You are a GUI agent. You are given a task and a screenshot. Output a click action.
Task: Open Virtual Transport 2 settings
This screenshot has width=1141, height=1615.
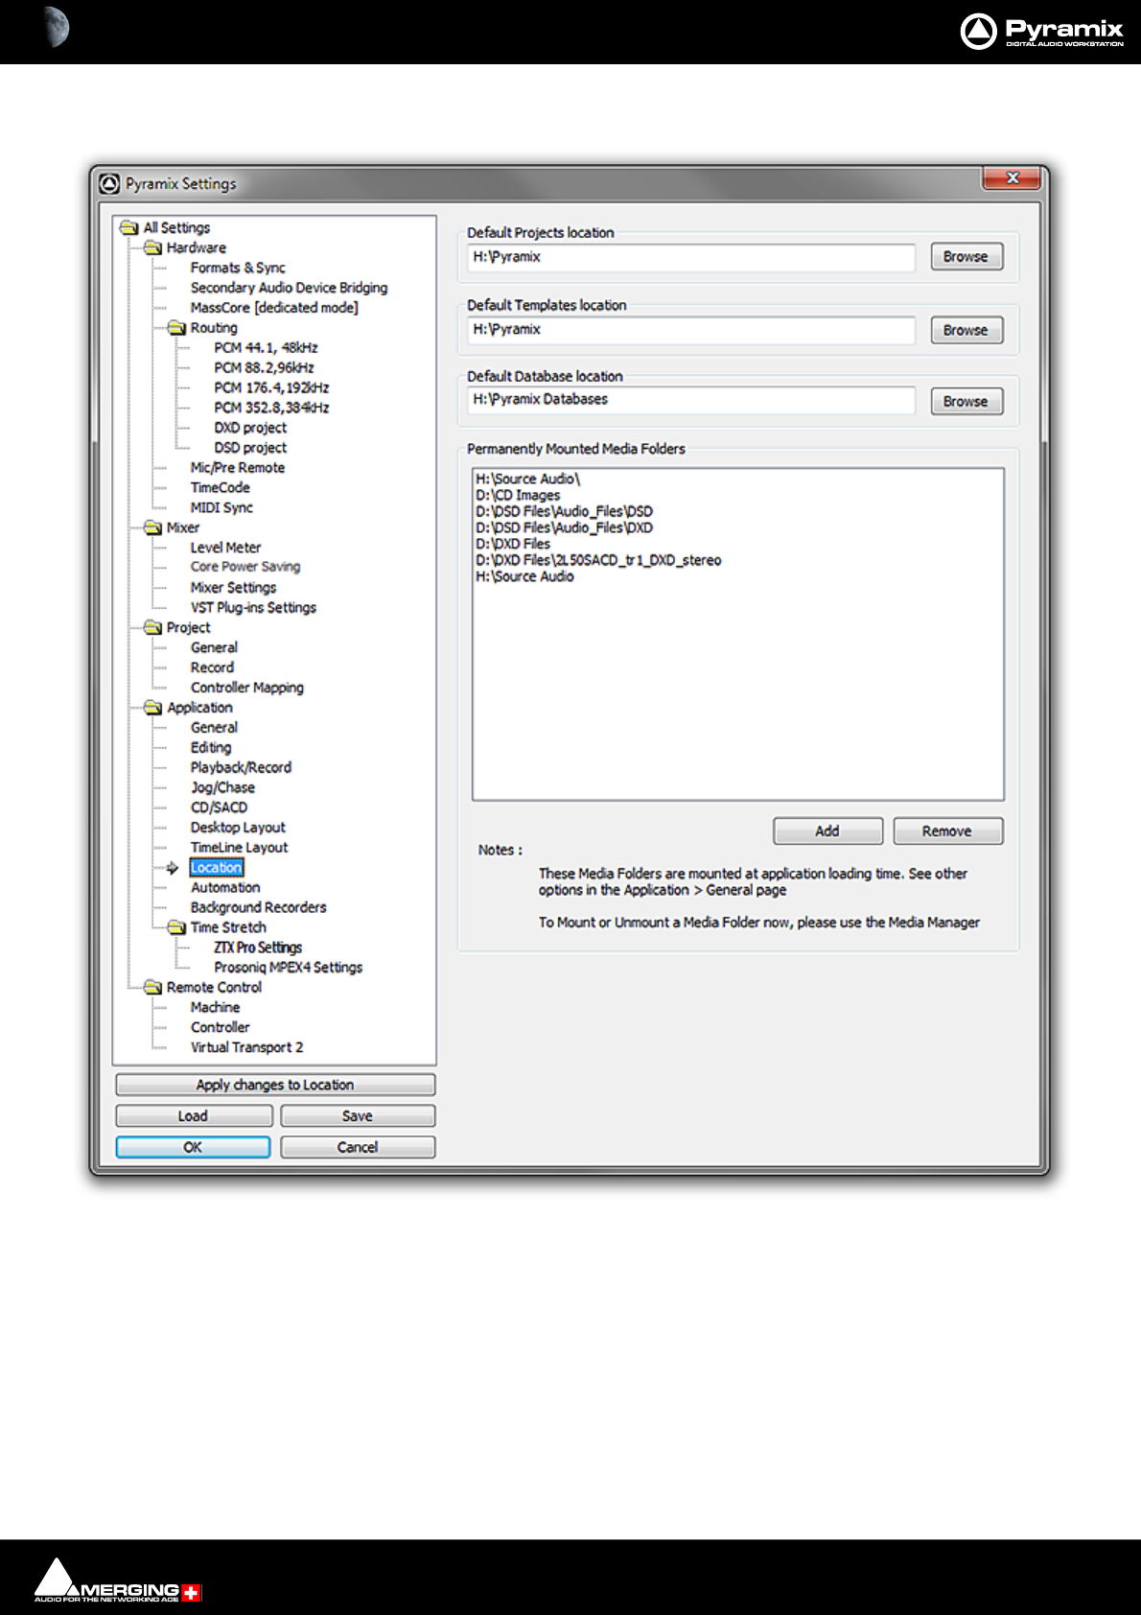(246, 1047)
